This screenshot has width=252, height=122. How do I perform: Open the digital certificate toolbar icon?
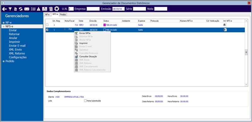pos(45,9)
